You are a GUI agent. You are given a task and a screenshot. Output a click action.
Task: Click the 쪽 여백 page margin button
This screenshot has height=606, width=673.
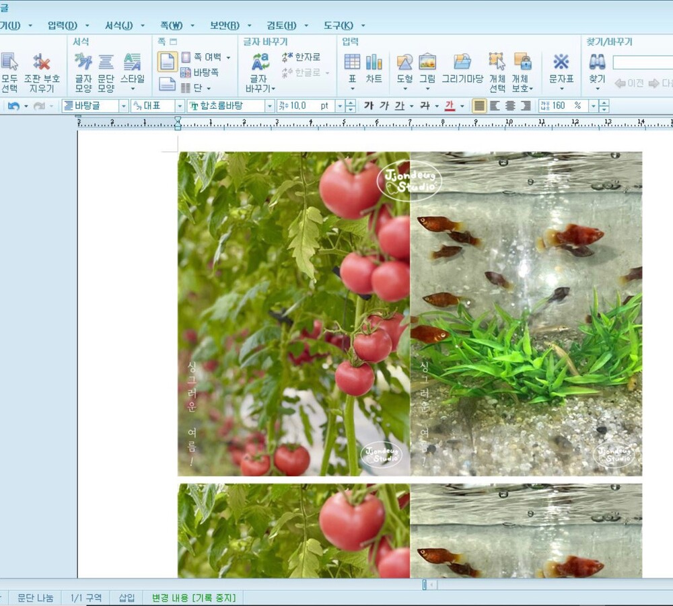[x=206, y=57]
